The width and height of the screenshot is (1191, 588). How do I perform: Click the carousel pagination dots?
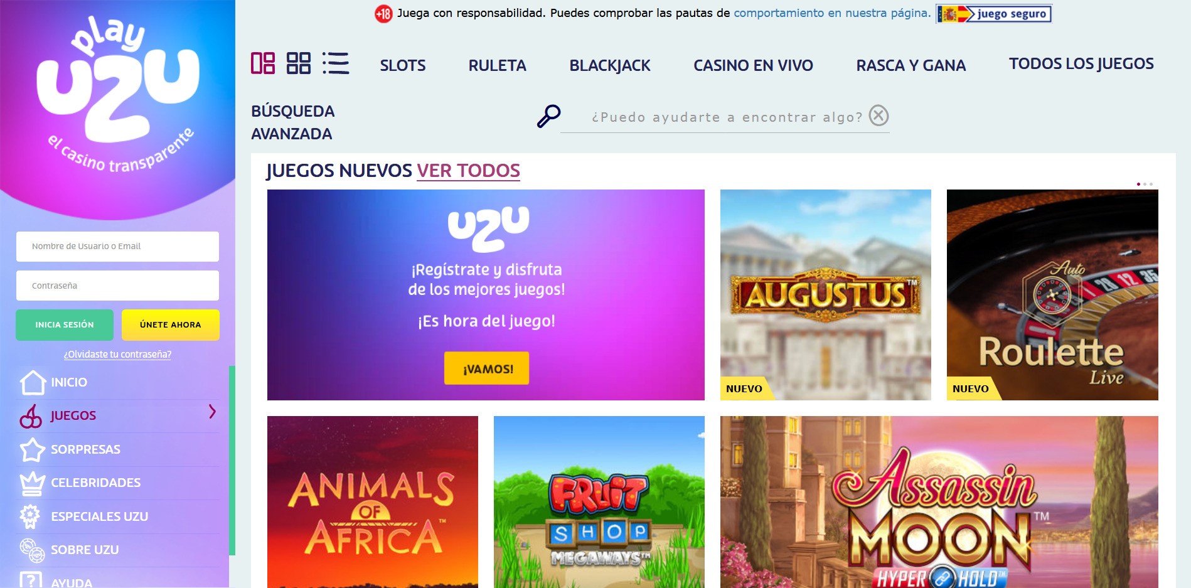pyautogui.click(x=1145, y=184)
